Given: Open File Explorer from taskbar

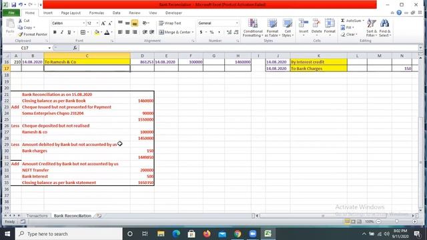Looking at the screenshot, I should [x=161, y=234].
